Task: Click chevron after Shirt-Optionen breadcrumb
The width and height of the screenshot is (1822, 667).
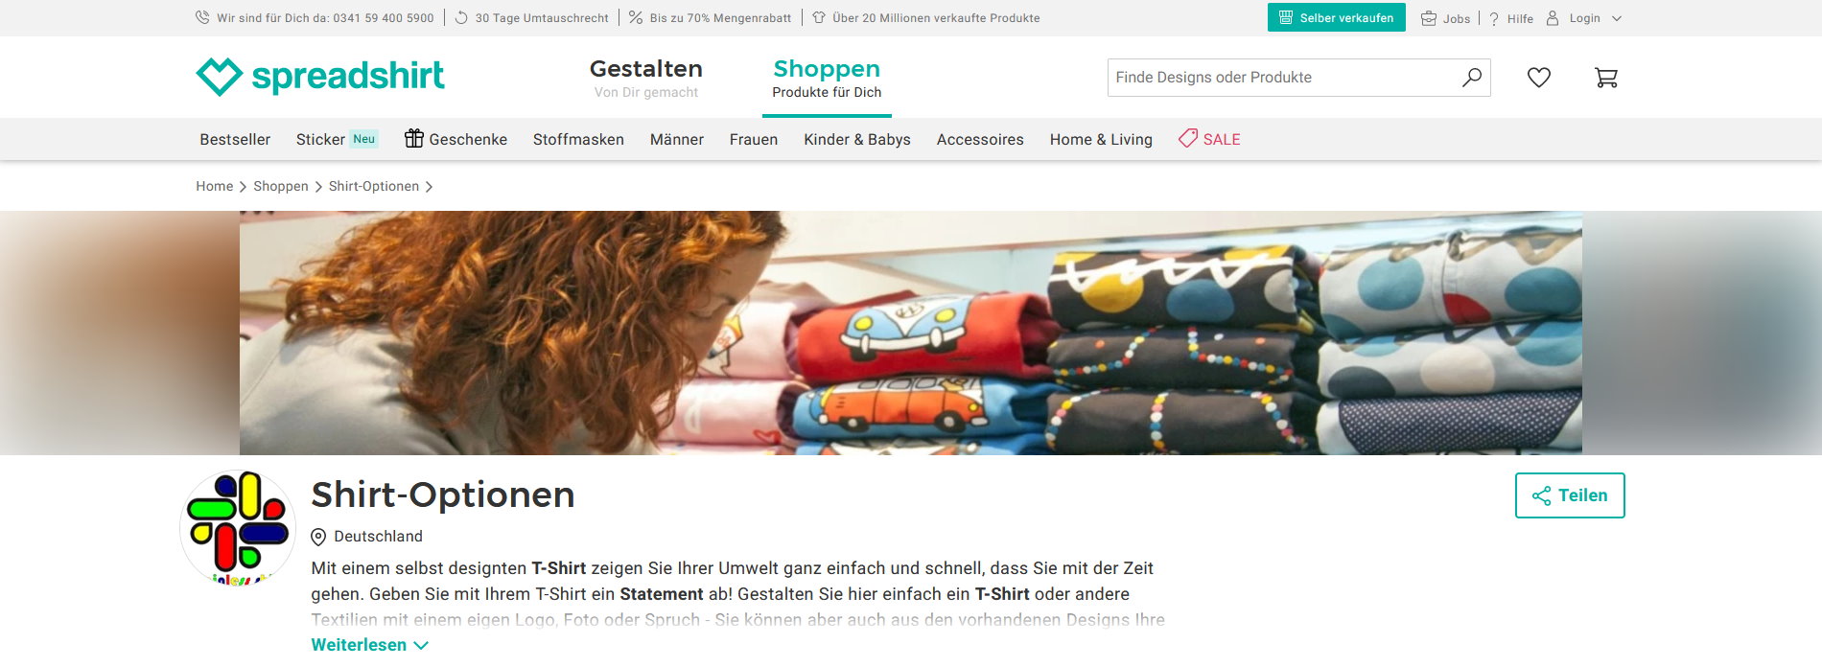Action: 429,187
